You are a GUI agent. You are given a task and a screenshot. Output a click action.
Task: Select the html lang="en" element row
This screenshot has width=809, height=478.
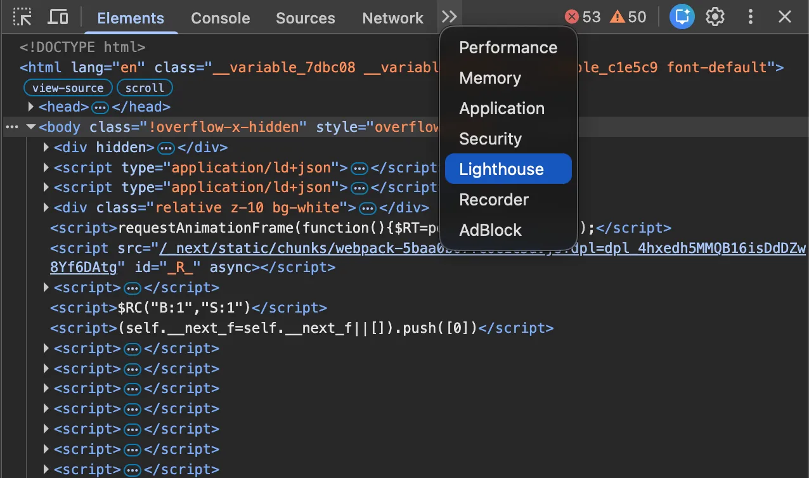[402, 67]
